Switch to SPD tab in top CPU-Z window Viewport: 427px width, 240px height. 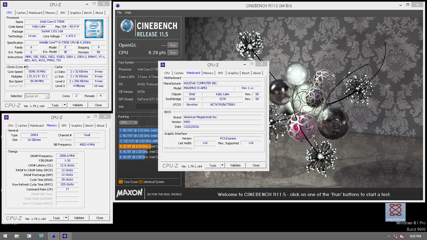click(63, 13)
